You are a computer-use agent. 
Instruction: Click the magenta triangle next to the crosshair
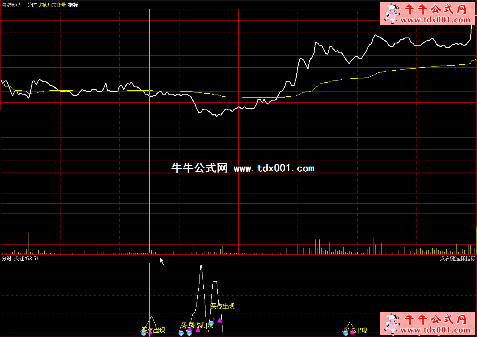(150, 332)
